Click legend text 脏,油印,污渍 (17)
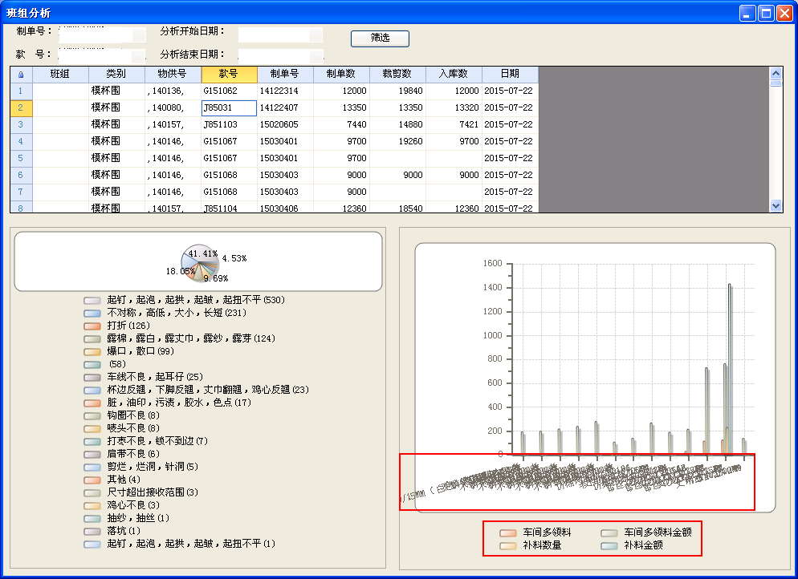The height and width of the screenshot is (579, 798). [179, 403]
